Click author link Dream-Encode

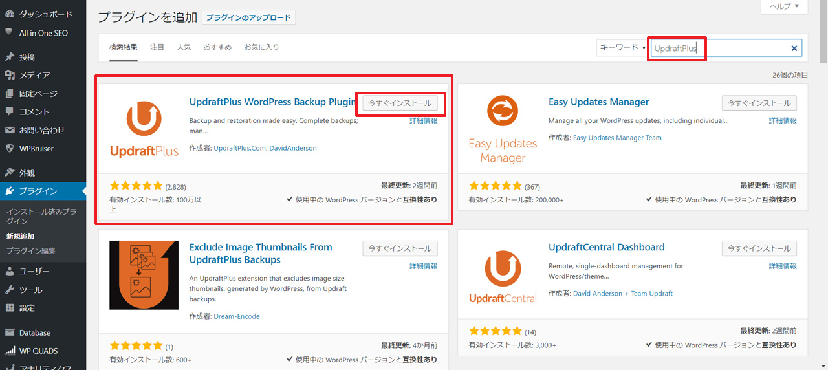tap(236, 316)
